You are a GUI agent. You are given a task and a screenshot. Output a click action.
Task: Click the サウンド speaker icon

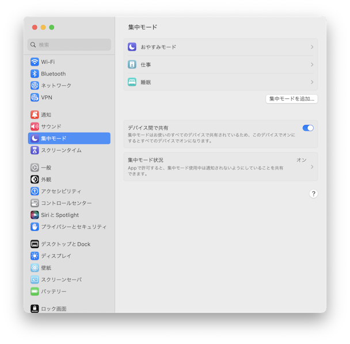point(35,127)
